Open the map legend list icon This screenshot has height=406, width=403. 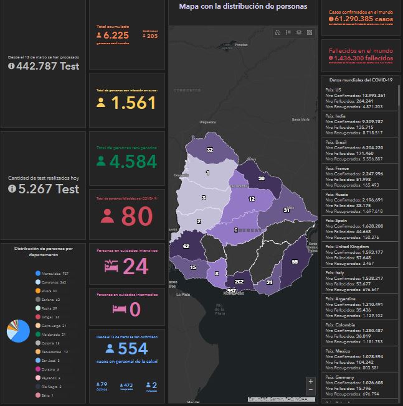click(x=288, y=32)
